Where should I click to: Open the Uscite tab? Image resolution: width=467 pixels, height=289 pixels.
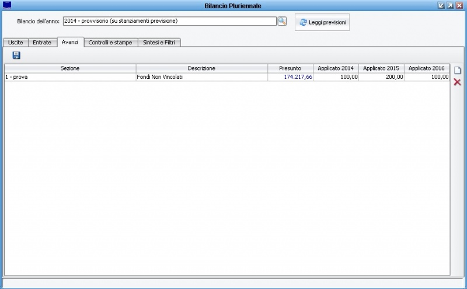coord(16,43)
